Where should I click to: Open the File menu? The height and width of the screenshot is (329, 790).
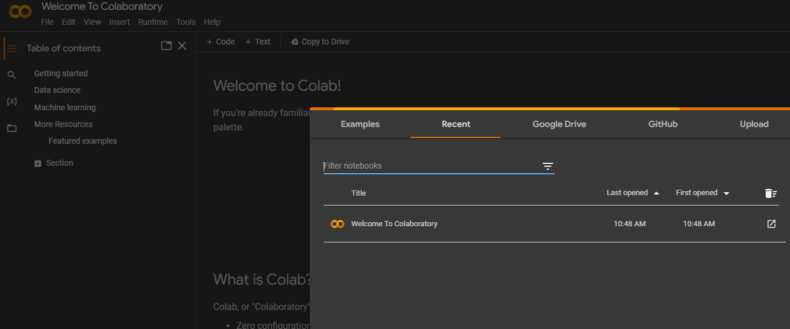pyautogui.click(x=47, y=22)
